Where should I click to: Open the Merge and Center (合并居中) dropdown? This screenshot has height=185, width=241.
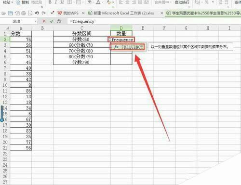[x=171, y=2]
